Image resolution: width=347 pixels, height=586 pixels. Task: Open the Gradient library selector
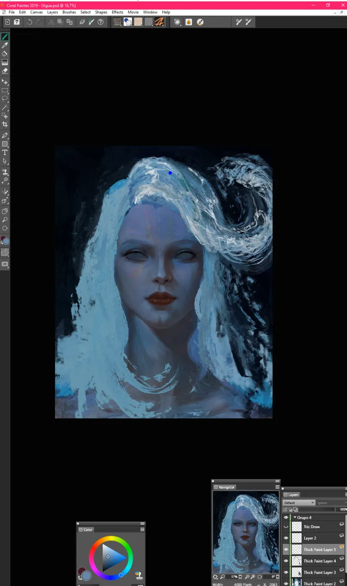click(128, 22)
